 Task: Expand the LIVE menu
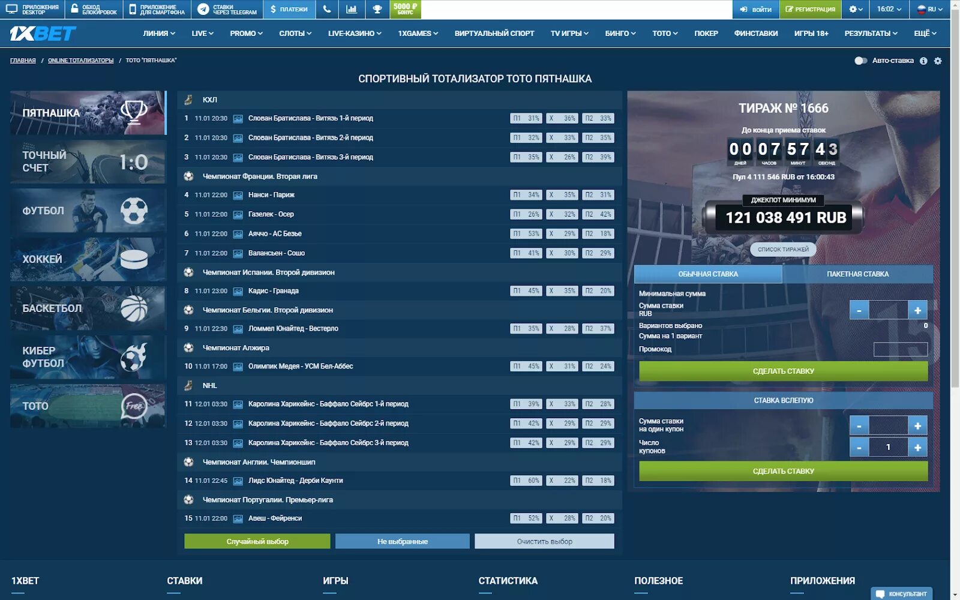pos(202,34)
